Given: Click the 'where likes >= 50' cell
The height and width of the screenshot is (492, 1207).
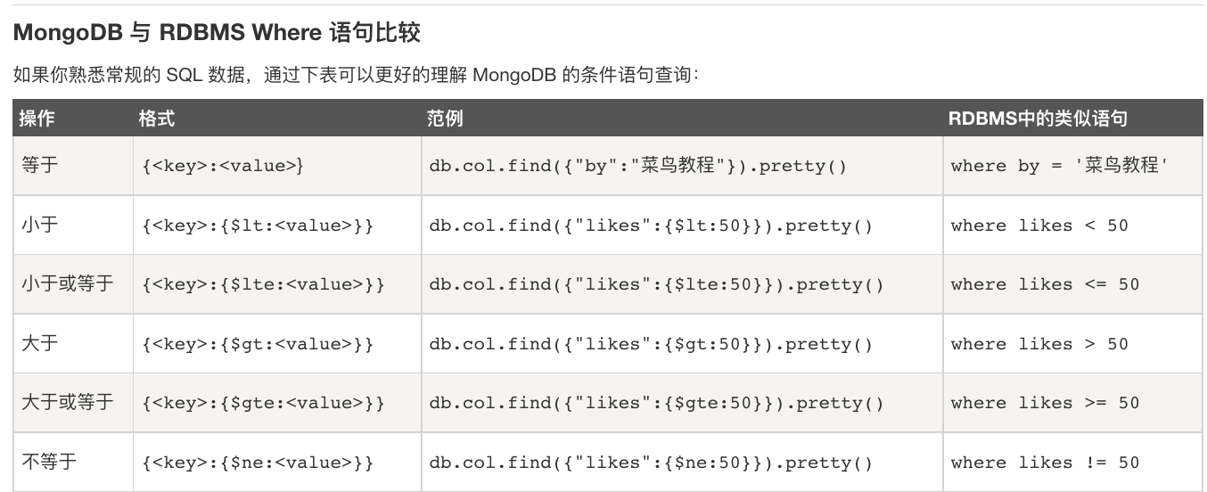Looking at the screenshot, I should pyautogui.click(x=1073, y=403).
